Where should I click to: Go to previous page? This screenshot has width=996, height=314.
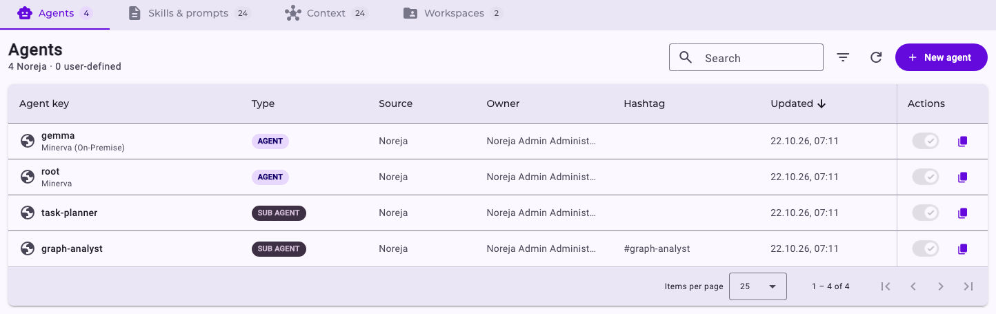point(913,286)
